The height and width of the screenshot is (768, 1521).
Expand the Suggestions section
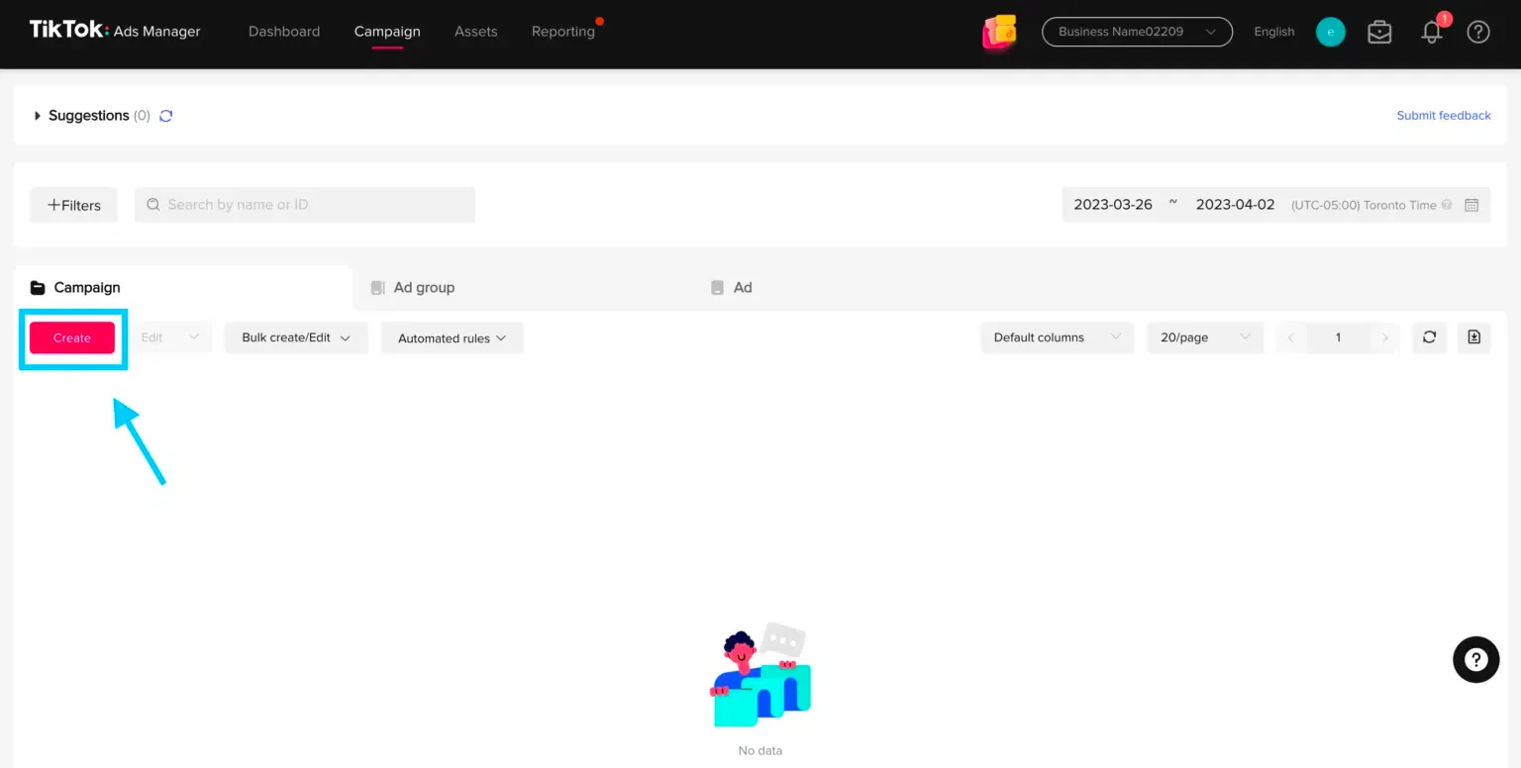[38, 115]
